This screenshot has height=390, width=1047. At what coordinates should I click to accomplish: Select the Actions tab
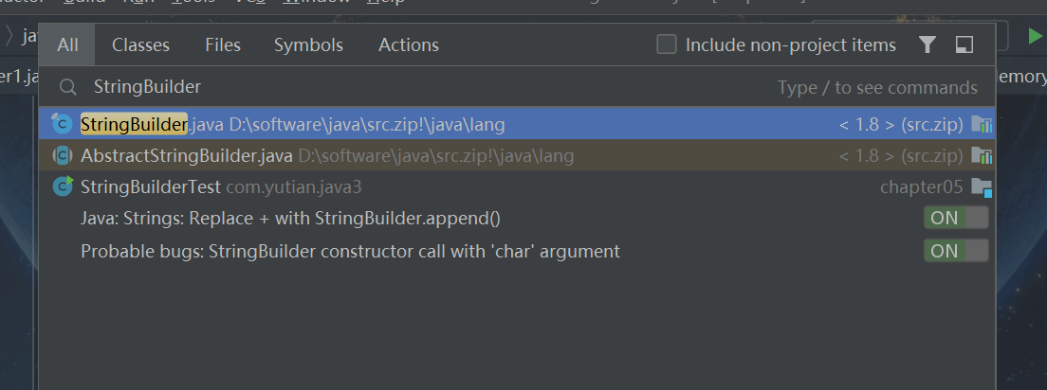pyautogui.click(x=409, y=44)
